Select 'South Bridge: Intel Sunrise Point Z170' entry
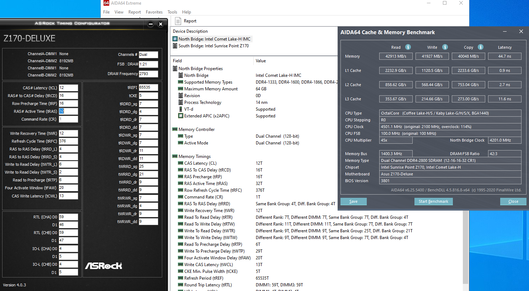The width and height of the screenshot is (529, 291). 213,46
